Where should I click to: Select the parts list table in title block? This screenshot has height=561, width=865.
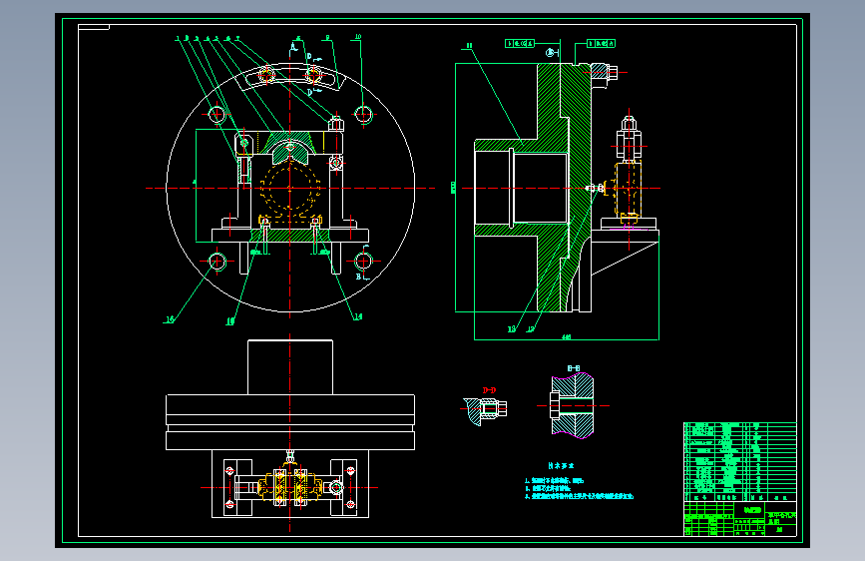pyautogui.click(x=739, y=461)
